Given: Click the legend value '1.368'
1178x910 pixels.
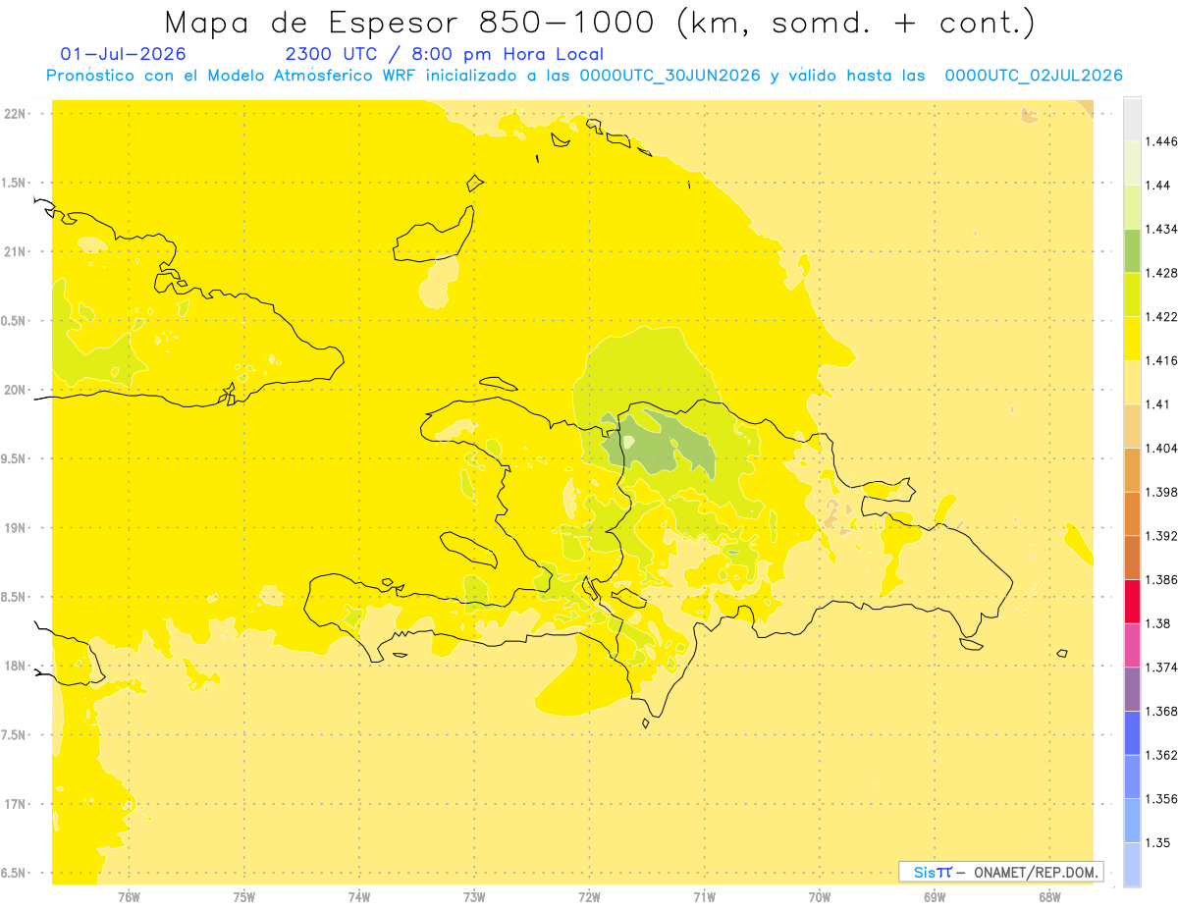Looking at the screenshot, I should click(x=1160, y=711).
